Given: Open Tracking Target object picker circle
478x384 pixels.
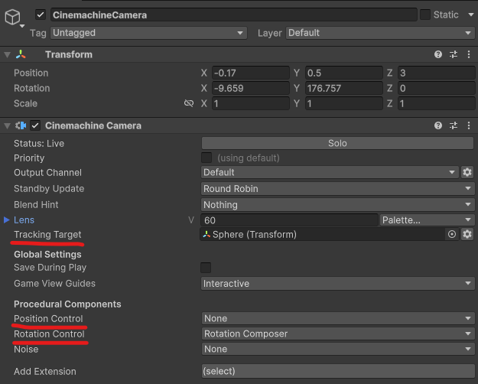Looking at the screenshot, I should [x=452, y=234].
